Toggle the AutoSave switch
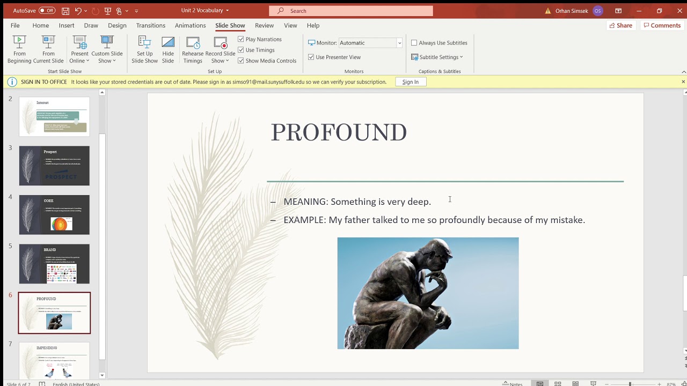 pos(47,11)
